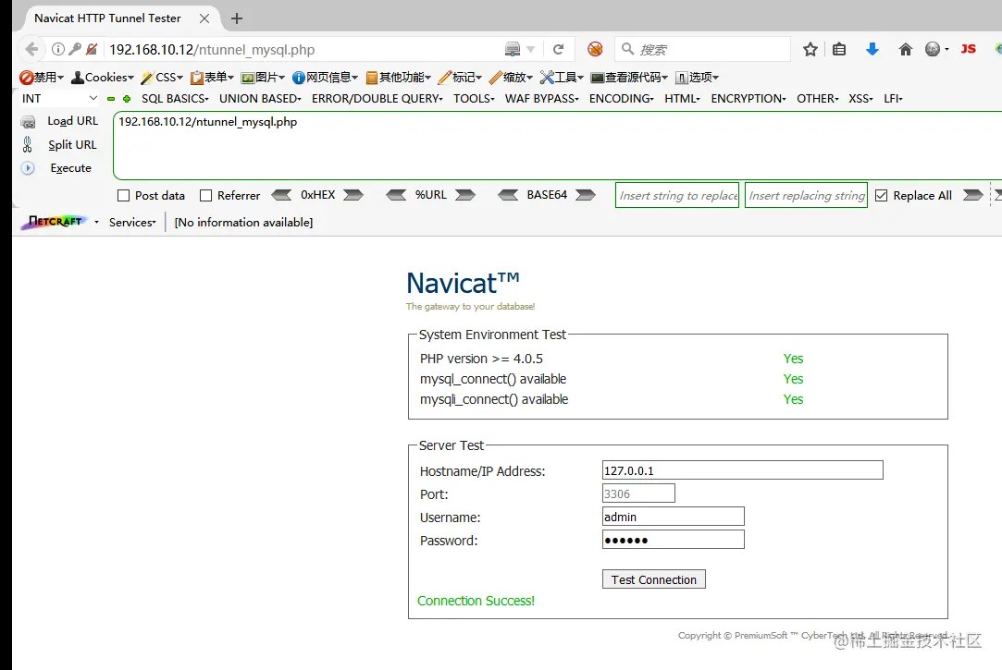Viewport: 1002px width, 670px height.
Task: Click the Username input field
Action: [674, 517]
